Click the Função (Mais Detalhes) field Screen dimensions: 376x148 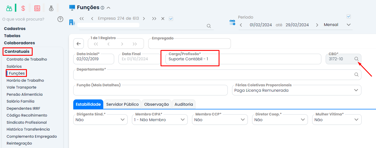click(151, 90)
